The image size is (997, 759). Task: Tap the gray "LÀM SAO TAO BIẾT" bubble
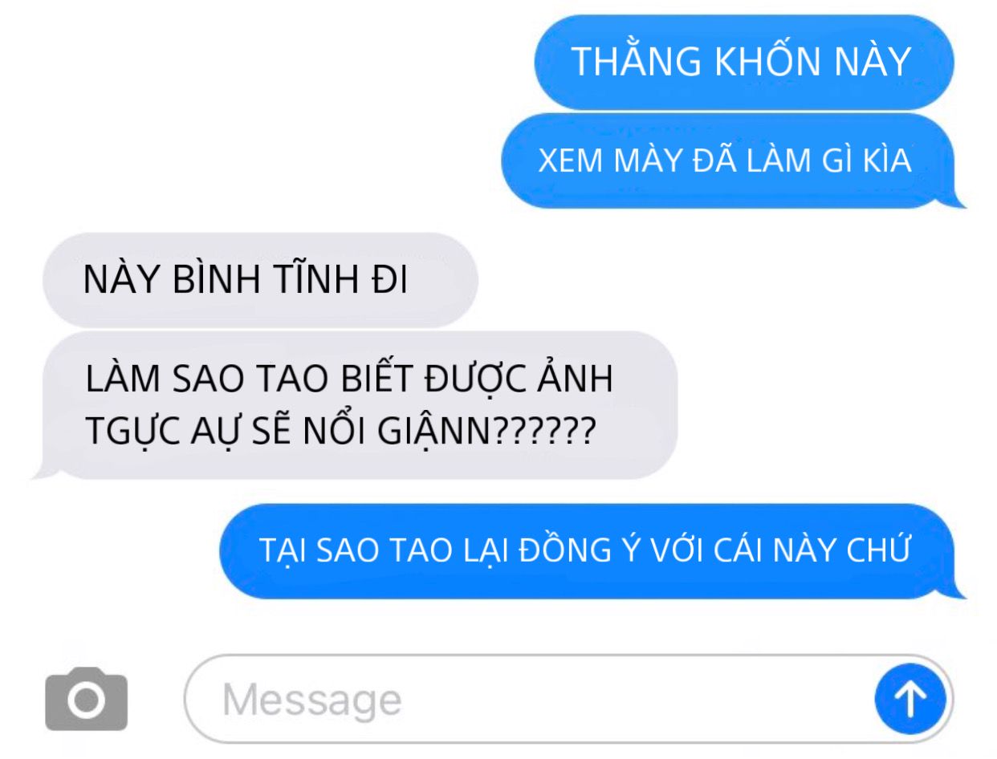(354, 405)
